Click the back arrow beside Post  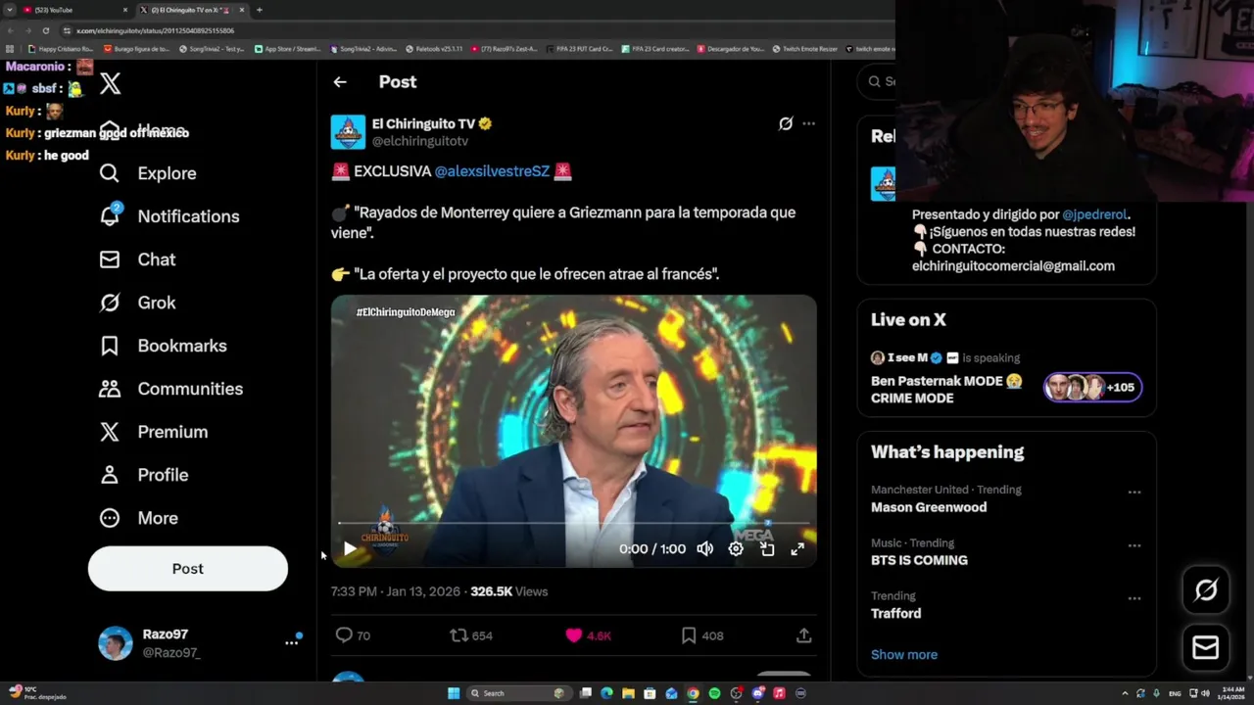pyautogui.click(x=340, y=82)
